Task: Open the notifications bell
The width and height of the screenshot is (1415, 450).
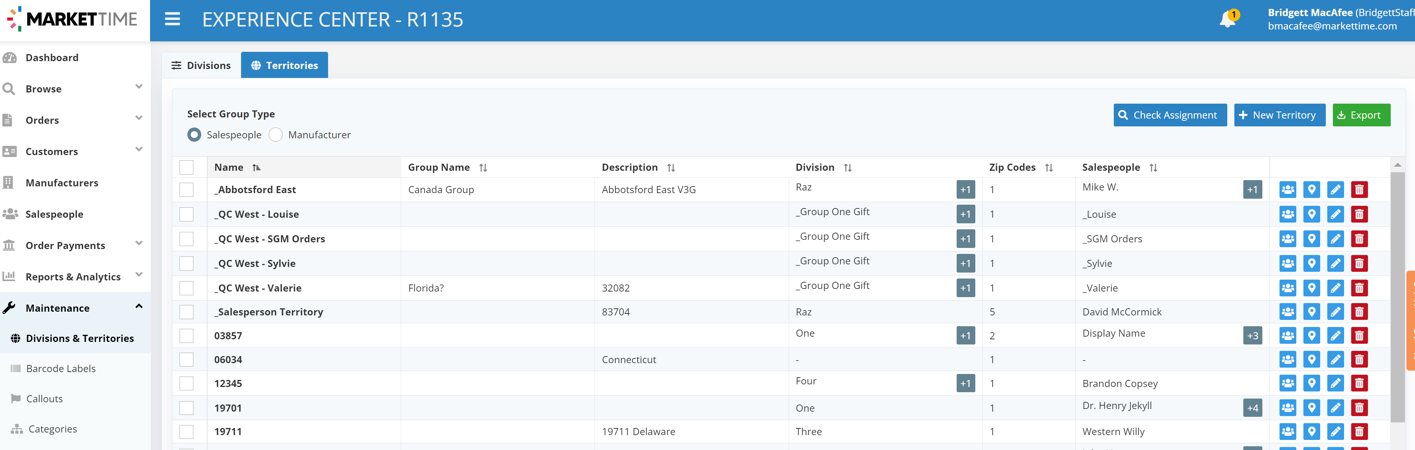Action: [x=1227, y=19]
